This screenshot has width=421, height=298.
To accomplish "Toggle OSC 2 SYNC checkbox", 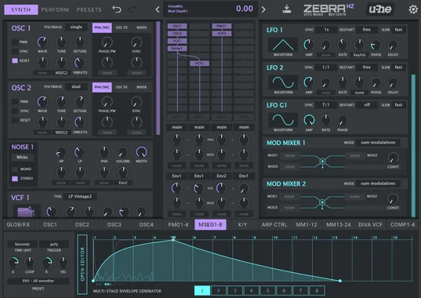I will tap(15, 111).
